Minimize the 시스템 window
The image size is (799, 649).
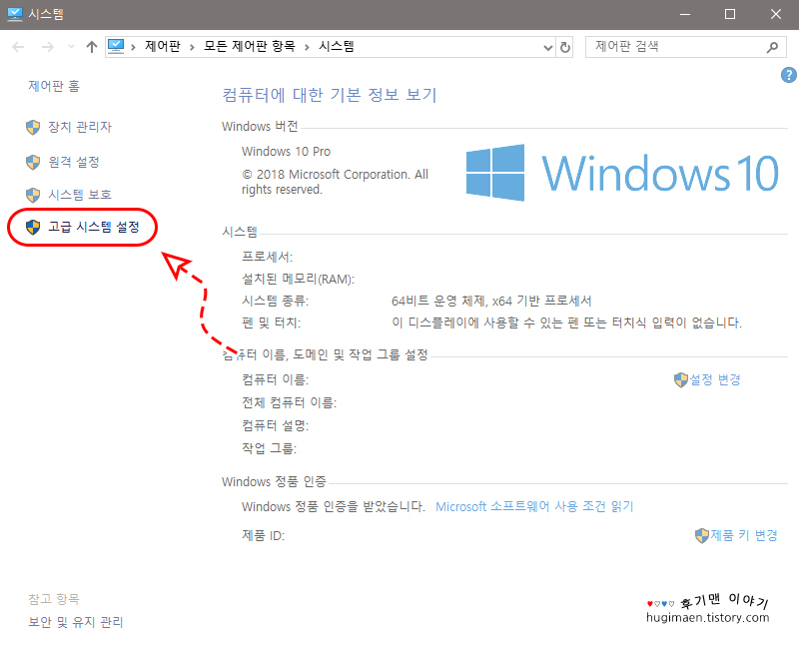685,14
